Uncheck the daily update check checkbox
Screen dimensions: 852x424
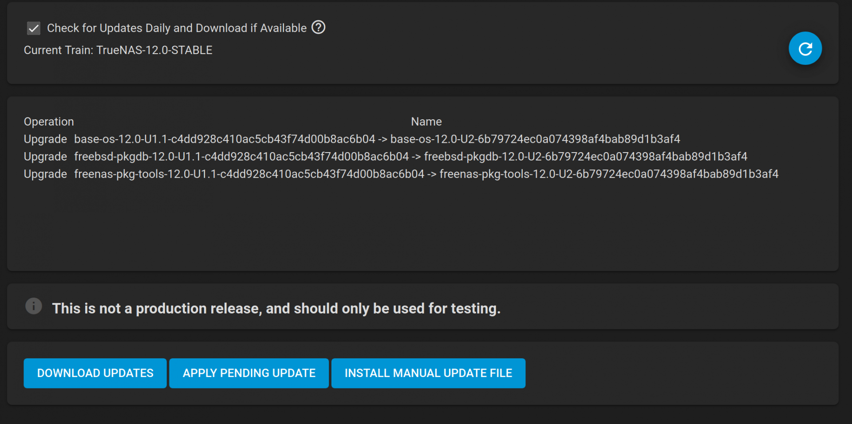point(34,28)
